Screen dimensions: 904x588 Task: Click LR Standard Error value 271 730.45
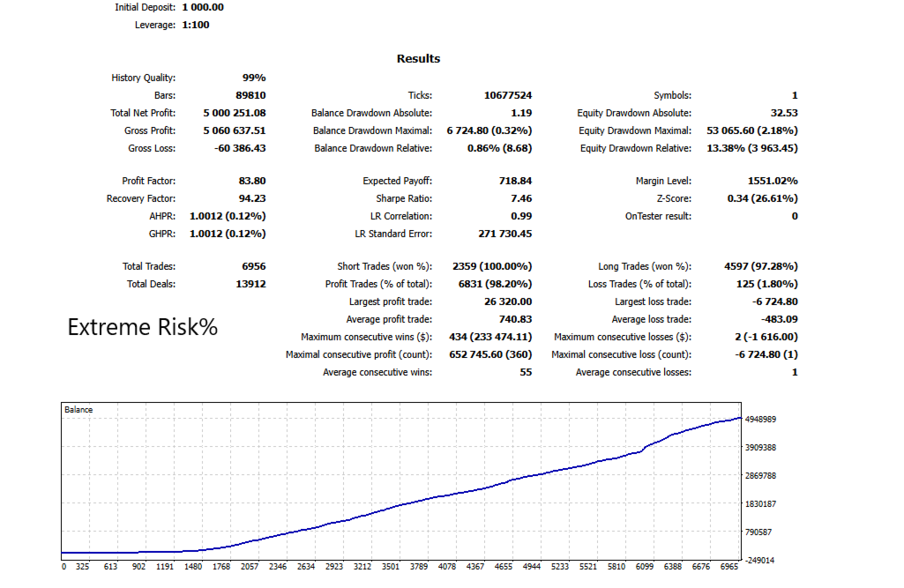[x=505, y=234]
